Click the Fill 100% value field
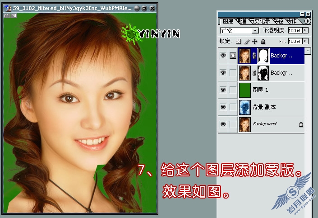 tap(295, 41)
